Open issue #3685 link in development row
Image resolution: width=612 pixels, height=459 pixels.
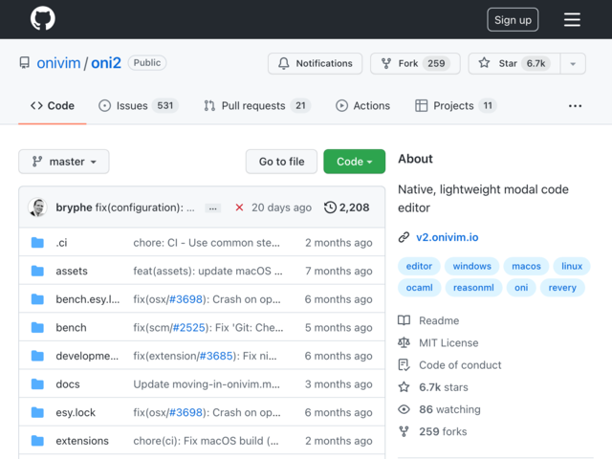coord(216,356)
